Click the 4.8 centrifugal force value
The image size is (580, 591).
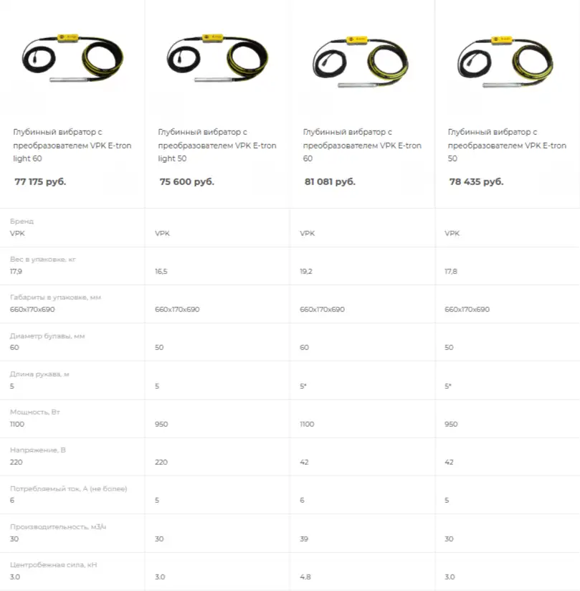(x=305, y=577)
